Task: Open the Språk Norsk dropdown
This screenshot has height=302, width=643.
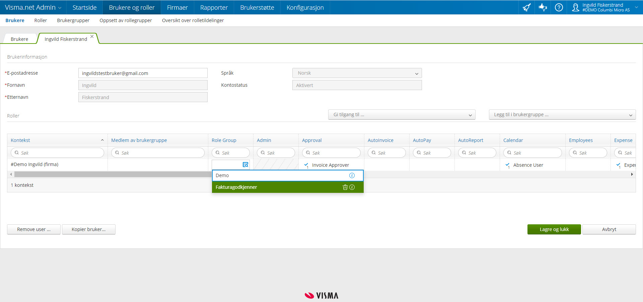Action: coord(357,73)
